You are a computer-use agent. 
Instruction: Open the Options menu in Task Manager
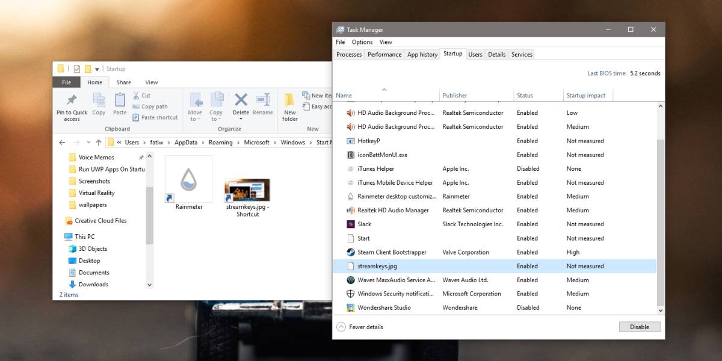[x=362, y=42]
